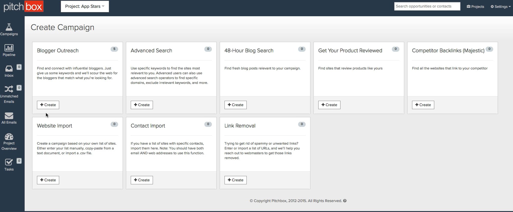Screen dimensions: 513x212
Task: Create an Advanced Search campaign
Action: pyautogui.click(x=142, y=105)
